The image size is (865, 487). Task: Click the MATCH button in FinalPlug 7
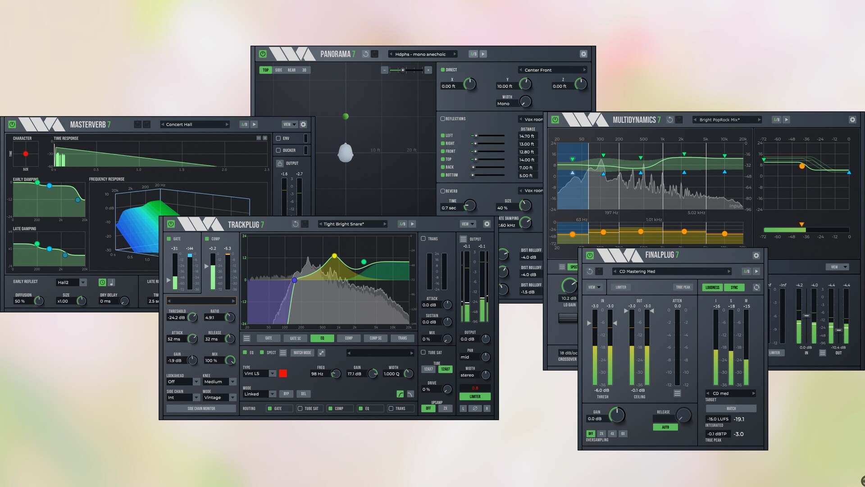(x=731, y=409)
